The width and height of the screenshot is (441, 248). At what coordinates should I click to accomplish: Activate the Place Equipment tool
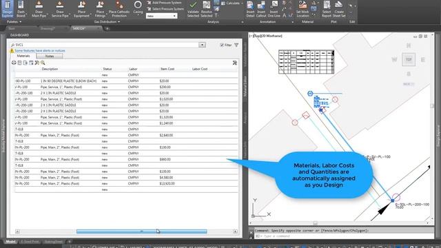tap(81, 9)
